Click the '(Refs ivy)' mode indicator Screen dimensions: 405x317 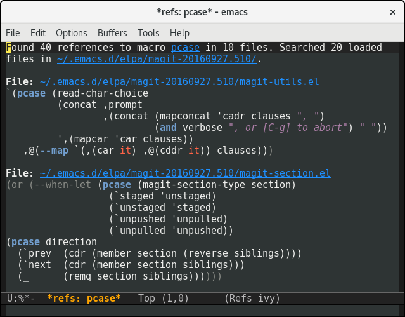[252, 299]
